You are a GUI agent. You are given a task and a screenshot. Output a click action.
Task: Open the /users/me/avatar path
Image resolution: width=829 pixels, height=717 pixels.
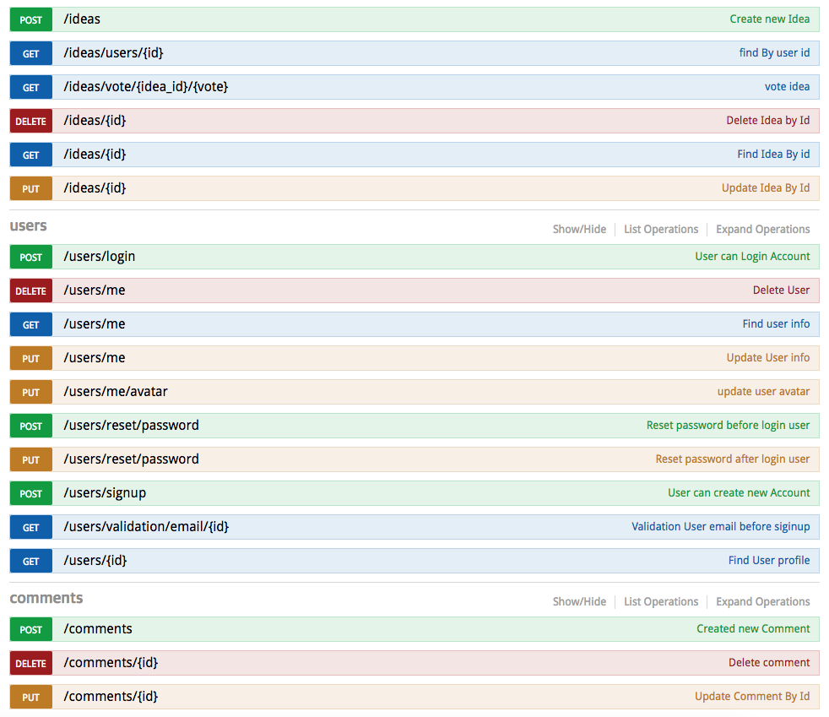pyautogui.click(x=116, y=392)
